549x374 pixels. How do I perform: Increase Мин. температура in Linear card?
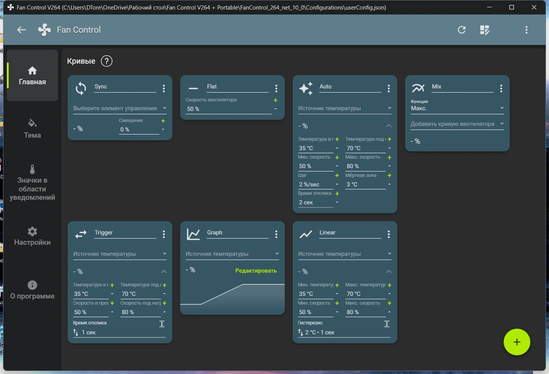337,285
